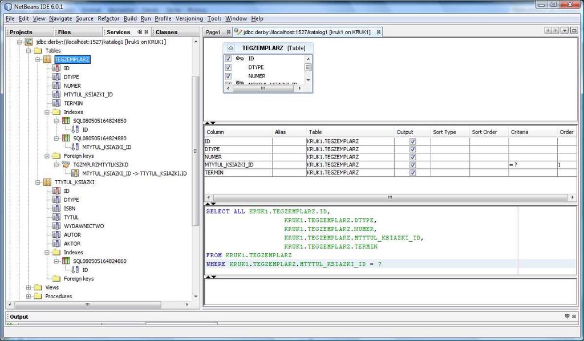Open the Refactor menu

pyautogui.click(x=108, y=18)
